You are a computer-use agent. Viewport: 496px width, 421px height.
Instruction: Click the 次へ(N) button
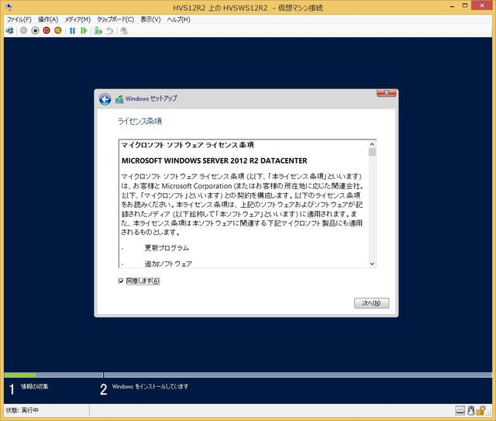371,303
